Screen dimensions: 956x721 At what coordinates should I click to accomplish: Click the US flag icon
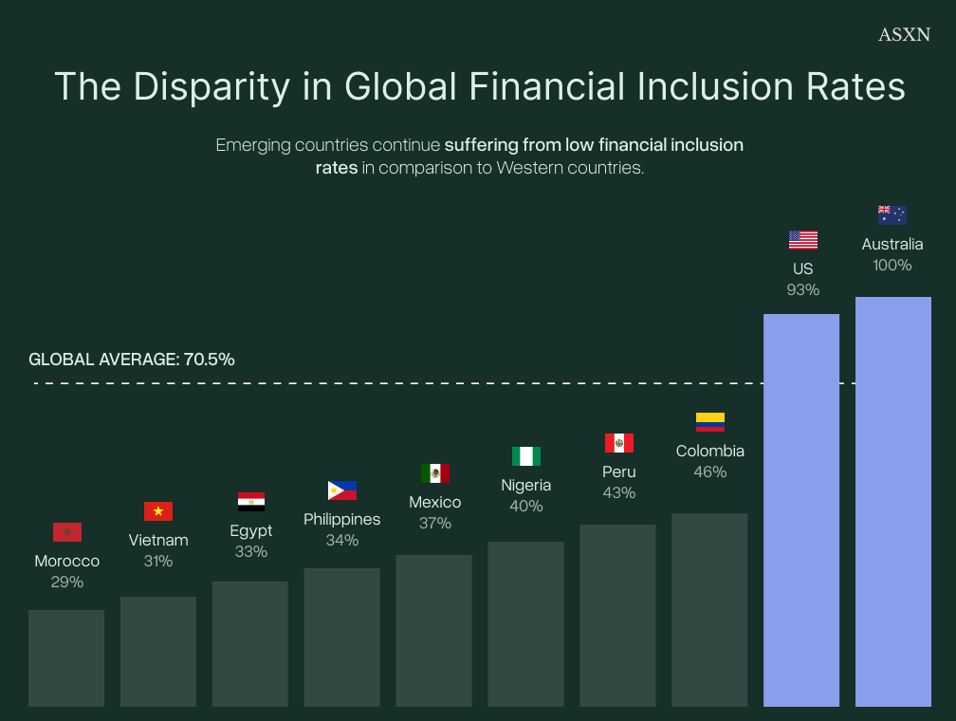tap(803, 240)
